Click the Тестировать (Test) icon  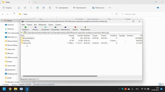tap(45, 27)
